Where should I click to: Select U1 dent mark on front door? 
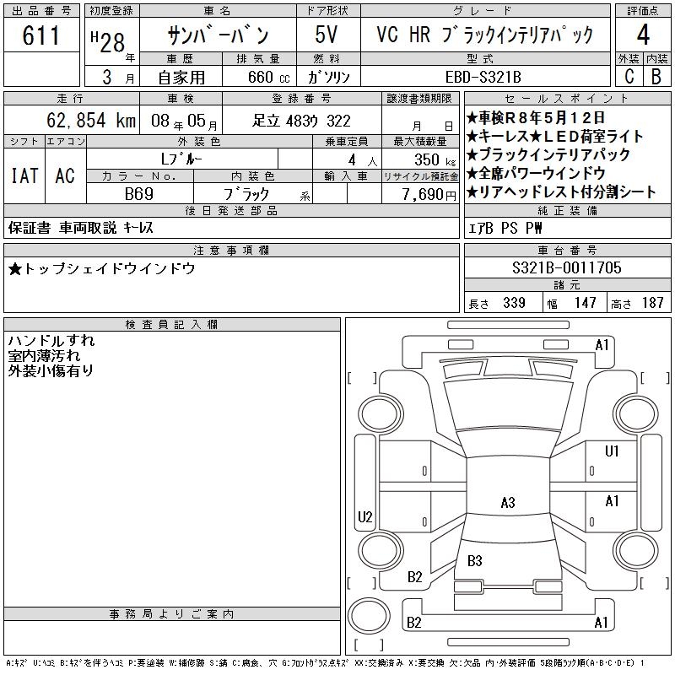[x=612, y=451]
